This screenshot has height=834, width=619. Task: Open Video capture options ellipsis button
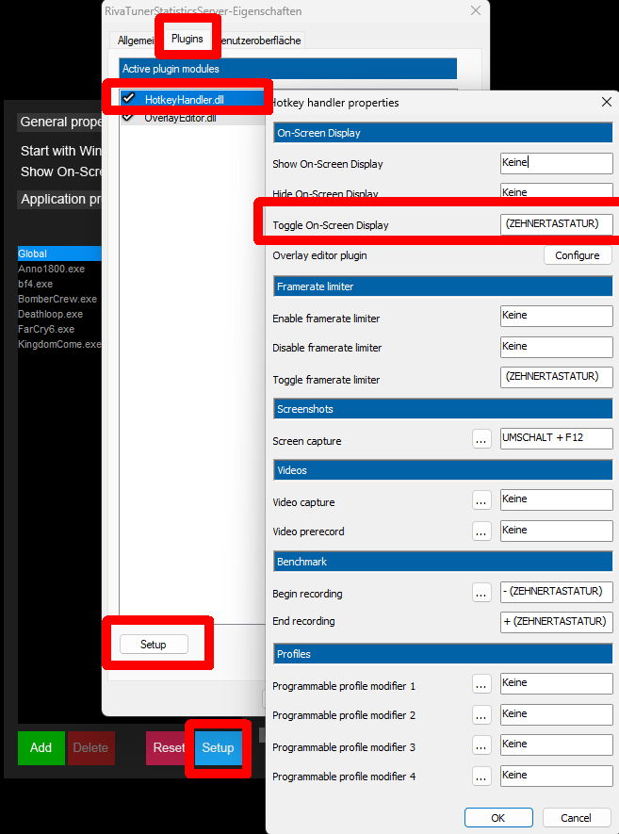point(481,501)
